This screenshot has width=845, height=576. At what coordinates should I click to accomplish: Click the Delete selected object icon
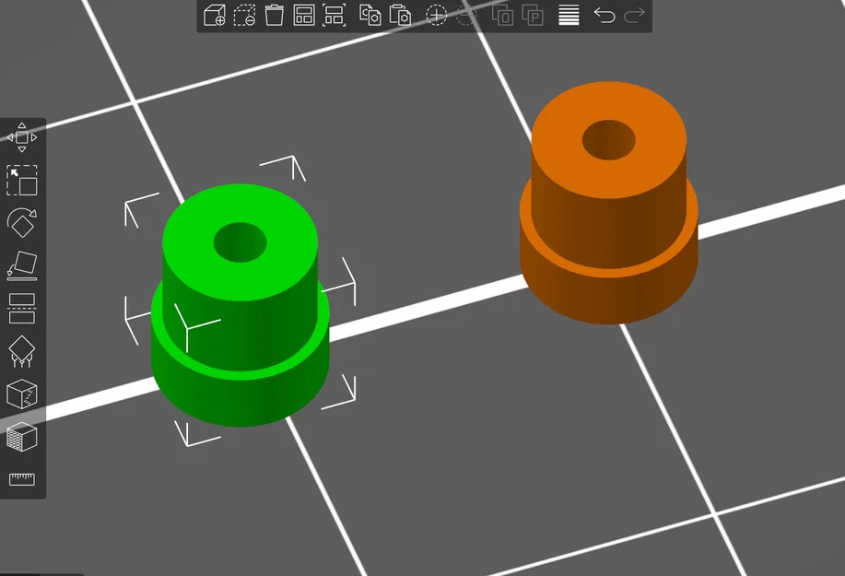(x=244, y=15)
